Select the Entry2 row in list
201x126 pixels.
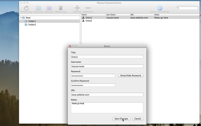pos(89,21)
